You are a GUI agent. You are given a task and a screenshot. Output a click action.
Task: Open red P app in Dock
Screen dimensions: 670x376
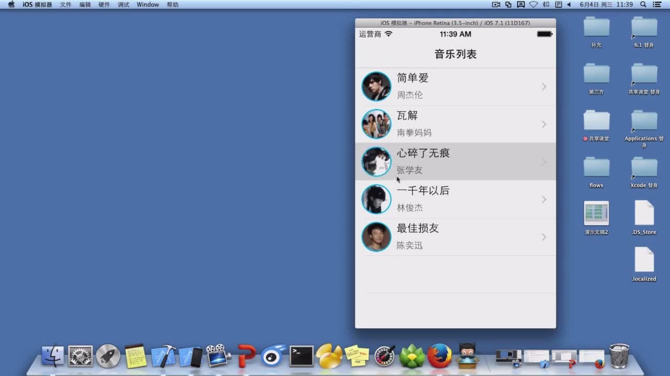pos(246,356)
